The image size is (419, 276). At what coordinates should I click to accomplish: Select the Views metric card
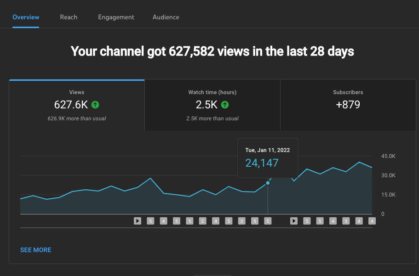pos(77,105)
